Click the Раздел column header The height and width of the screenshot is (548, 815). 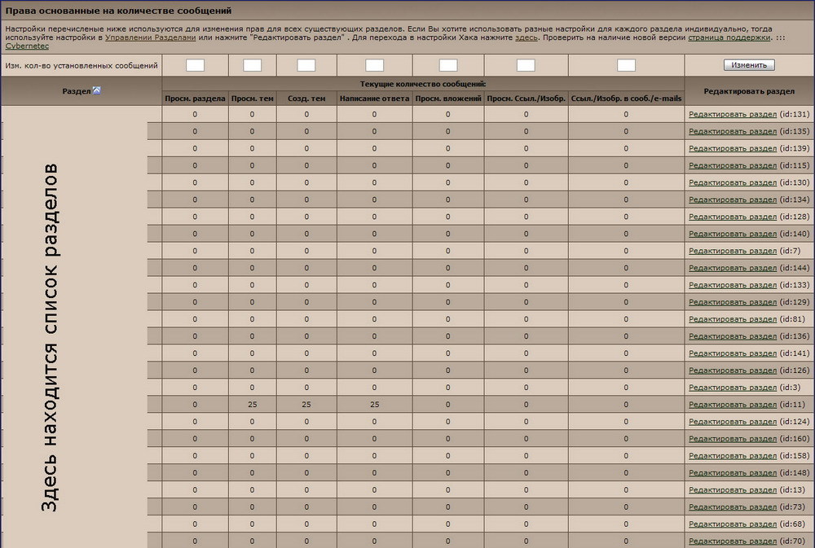point(77,91)
